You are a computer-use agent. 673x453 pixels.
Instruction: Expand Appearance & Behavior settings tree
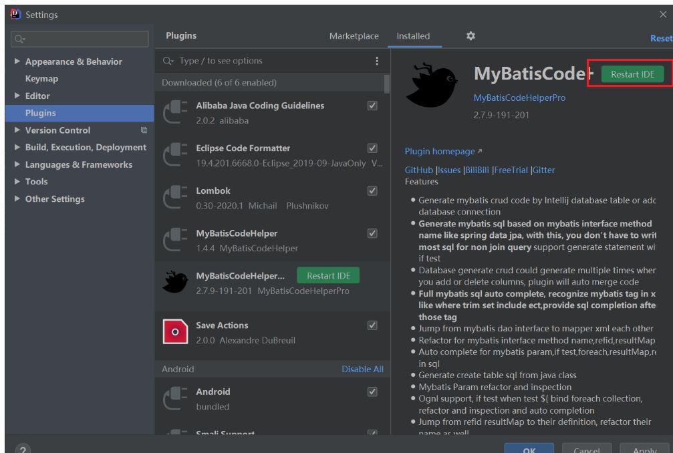coord(17,62)
